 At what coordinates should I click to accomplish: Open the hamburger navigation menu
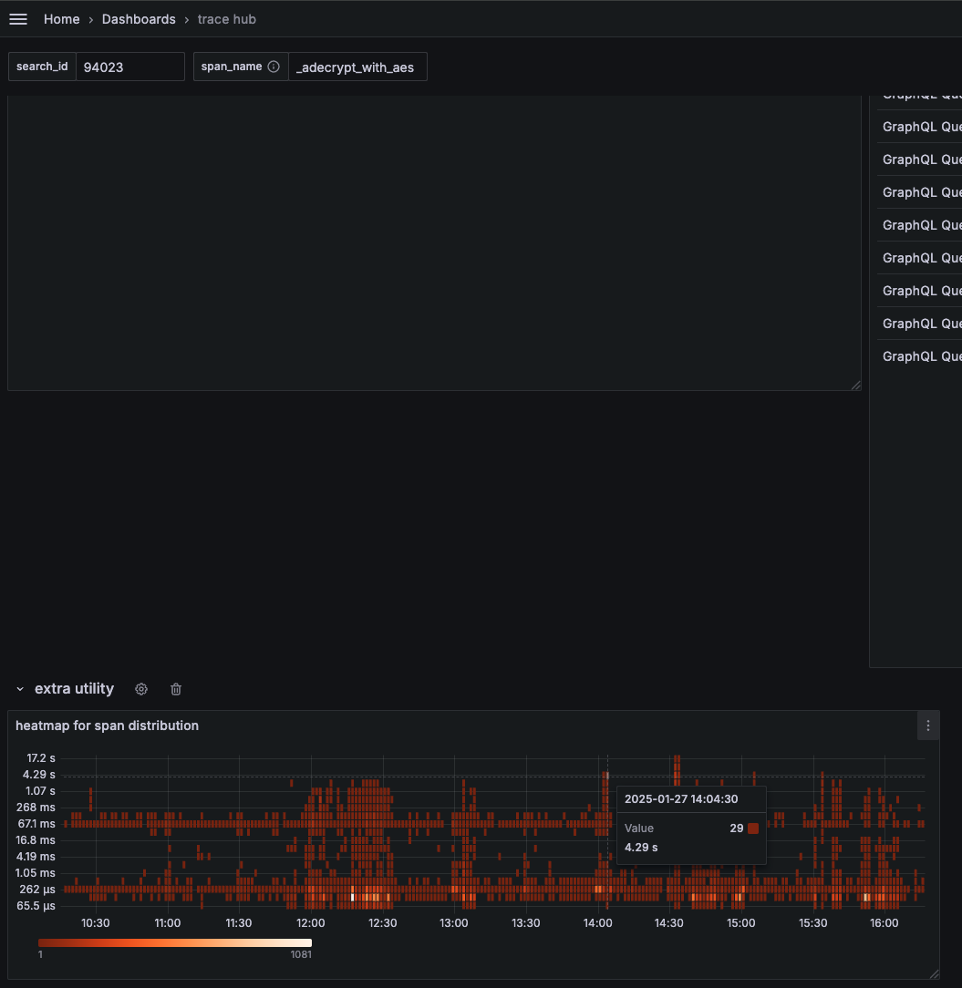coord(17,19)
